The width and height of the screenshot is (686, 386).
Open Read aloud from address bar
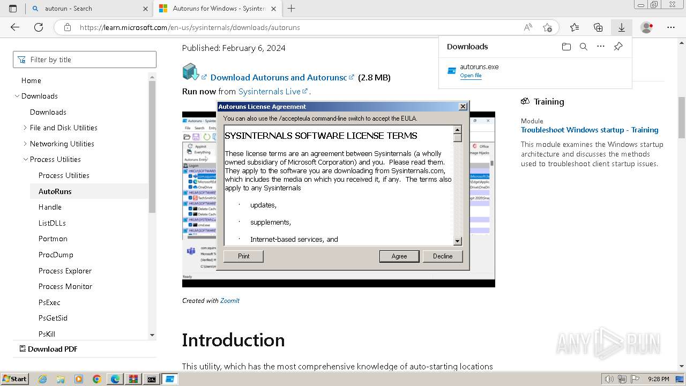click(528, 27)
